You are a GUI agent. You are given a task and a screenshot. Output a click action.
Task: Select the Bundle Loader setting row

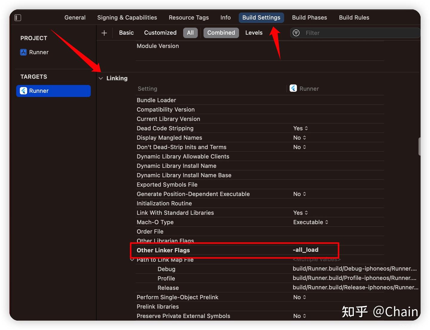click(x=260, y=100)
